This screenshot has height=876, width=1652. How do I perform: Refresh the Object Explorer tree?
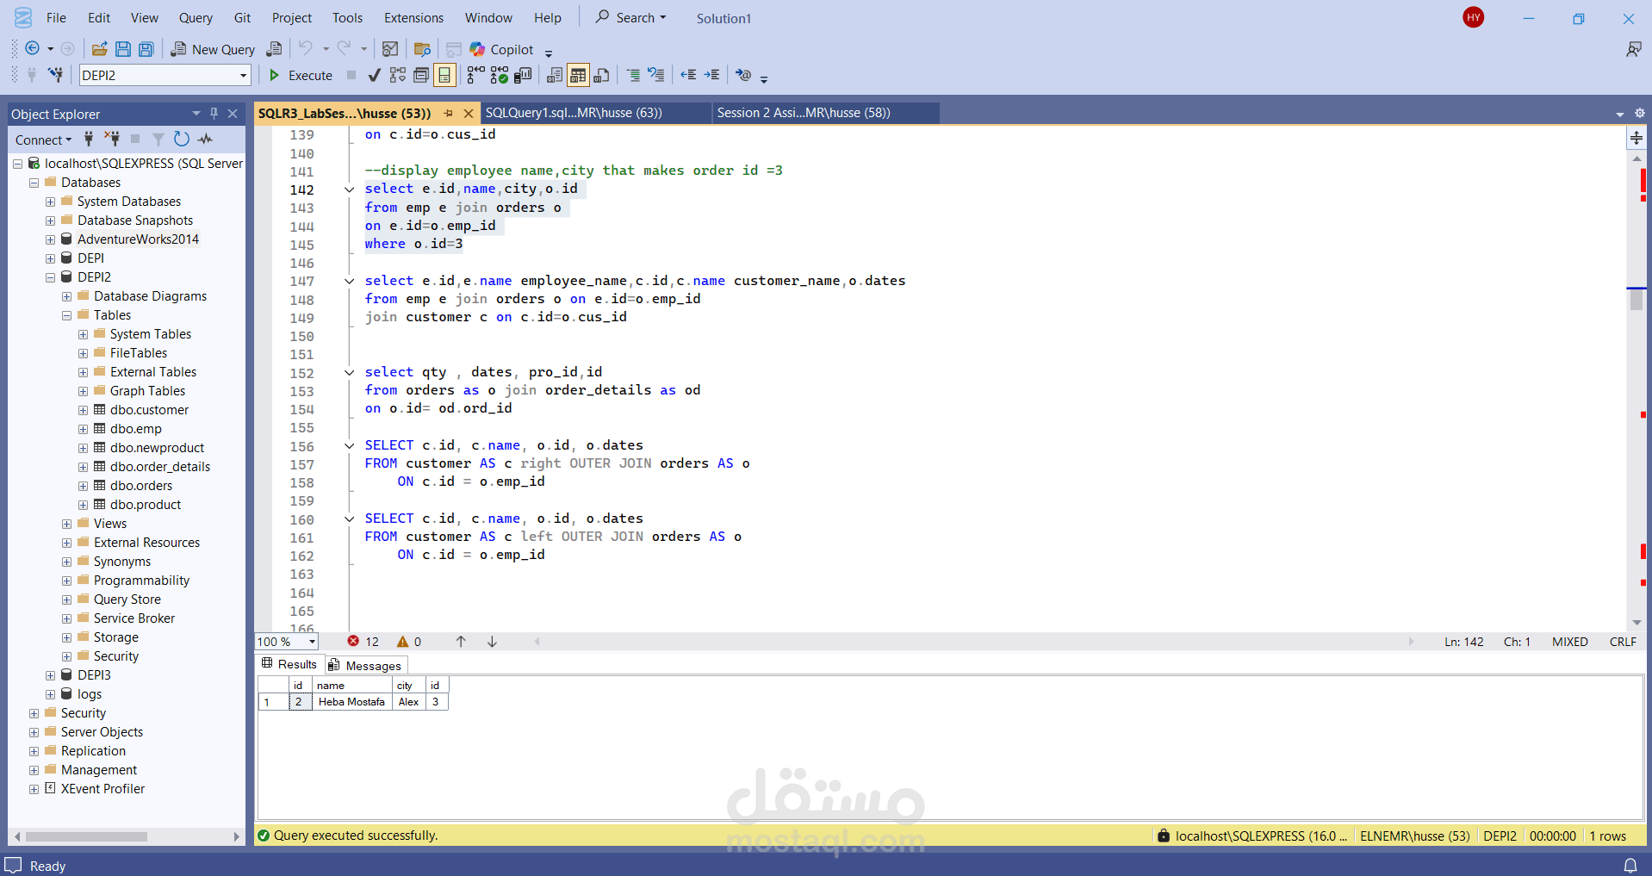(181, 139)
